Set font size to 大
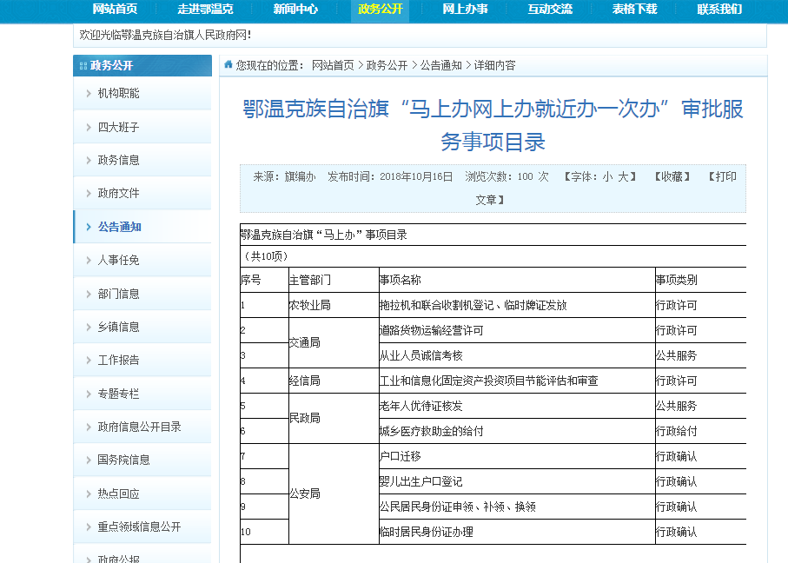 tap(622, 176)
